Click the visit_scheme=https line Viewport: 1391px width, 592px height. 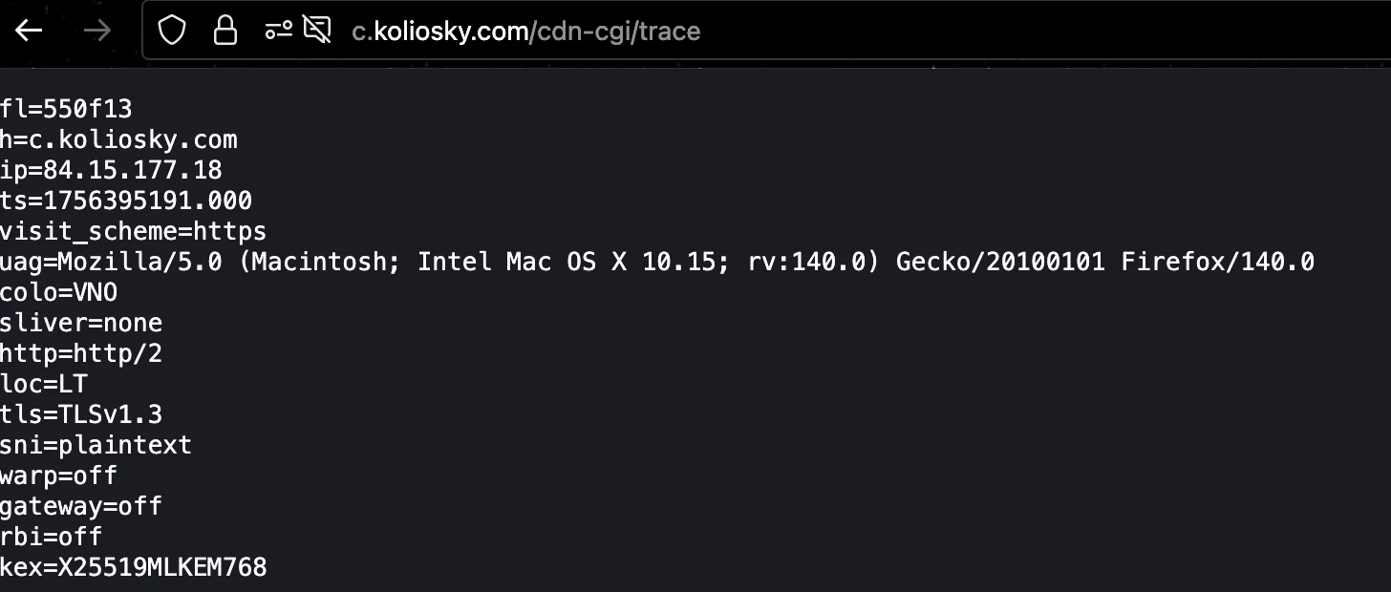pos(133,231)
